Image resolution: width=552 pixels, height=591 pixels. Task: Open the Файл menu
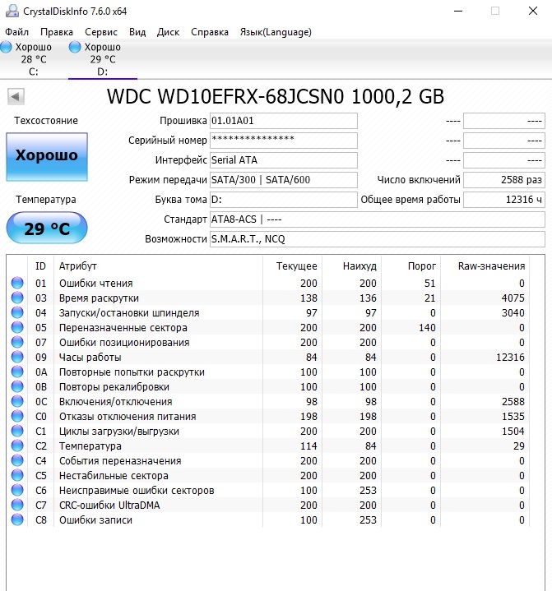pyautogui.click(x=17, y=32)
